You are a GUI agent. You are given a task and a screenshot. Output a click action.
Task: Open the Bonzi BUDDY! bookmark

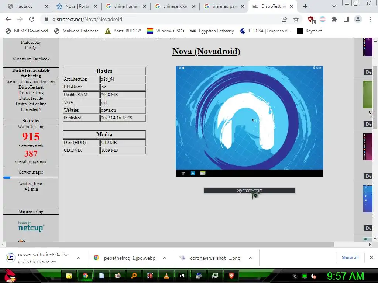pos(123,31)
